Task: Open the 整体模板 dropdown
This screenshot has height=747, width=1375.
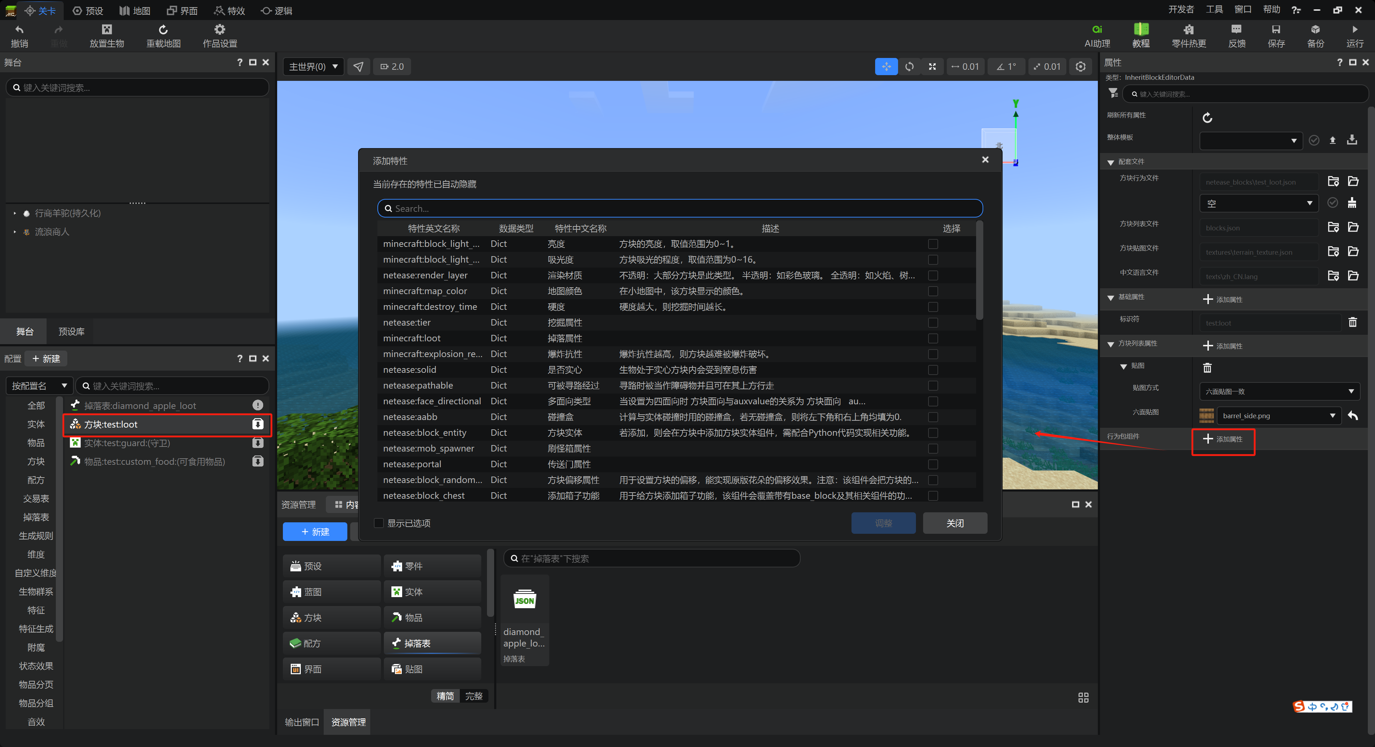Action: click(x=1251, y=141)
